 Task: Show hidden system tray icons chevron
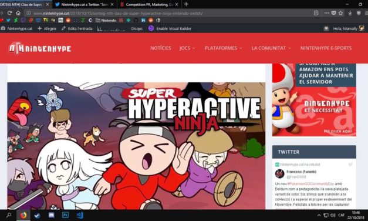319,215
